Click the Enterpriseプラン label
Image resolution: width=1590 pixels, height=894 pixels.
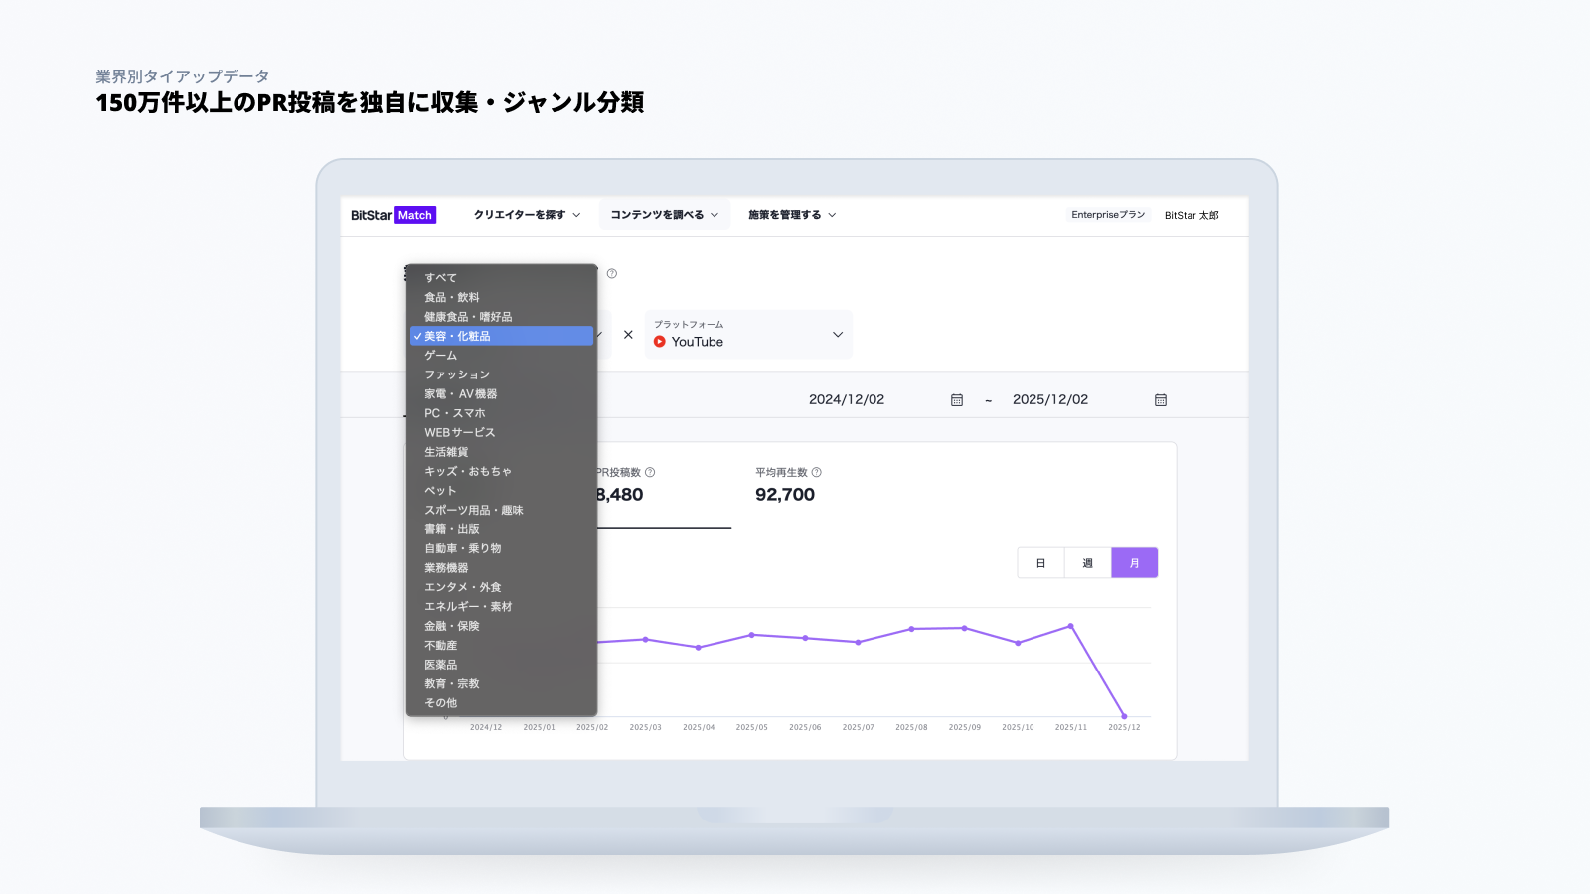1108,215
